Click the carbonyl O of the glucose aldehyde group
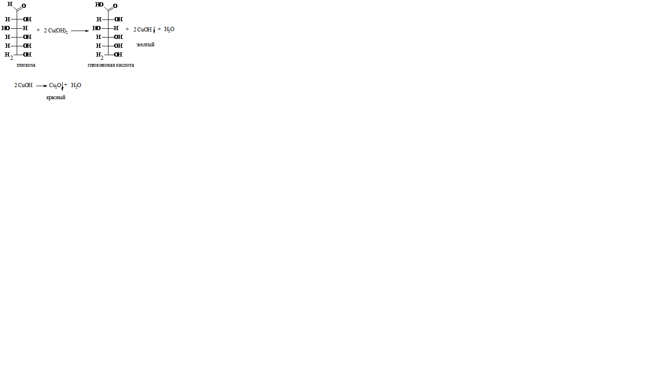The width and height of the screenshot is (645, 373). pos(24,6)
